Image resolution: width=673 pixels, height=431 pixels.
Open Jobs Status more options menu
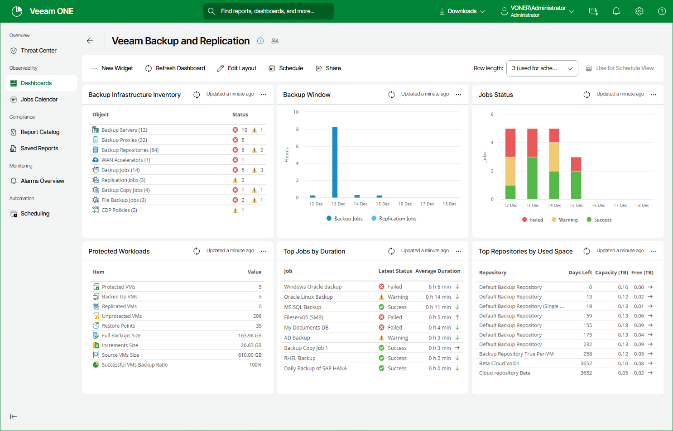click(654, 95)
